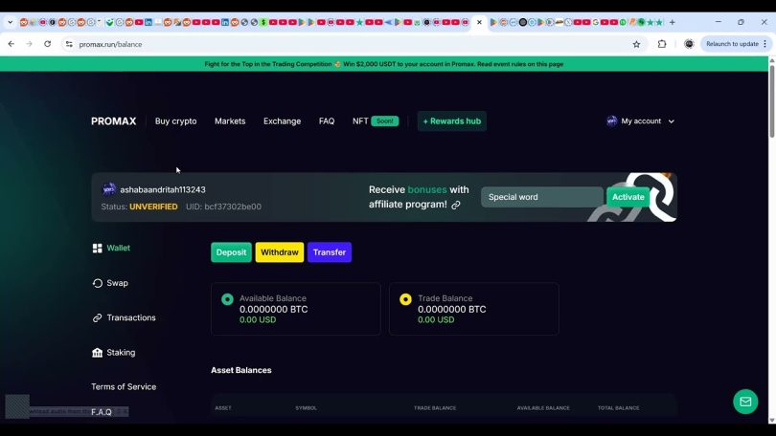Focus the Special word input field
The height and width of the screenshot is (436, 776).
[x=542, y=197]
